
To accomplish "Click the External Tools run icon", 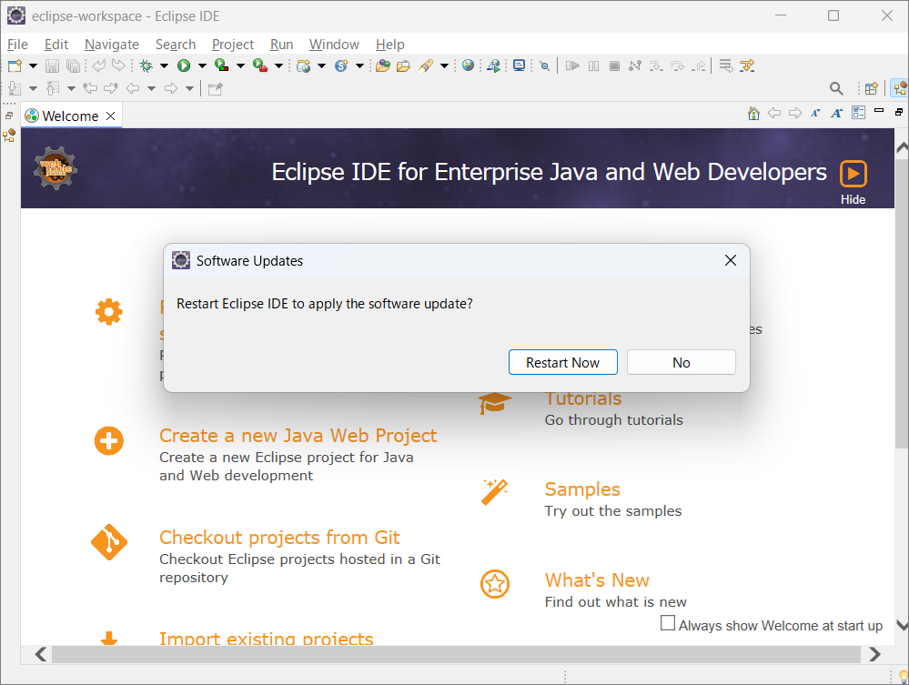I will pyautogui.click(x=259, y=65).
